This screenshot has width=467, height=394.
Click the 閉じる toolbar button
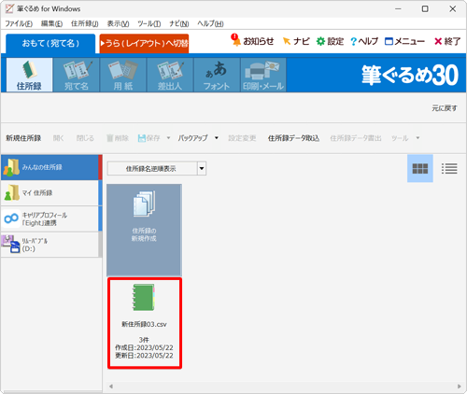tap(85, 138)
